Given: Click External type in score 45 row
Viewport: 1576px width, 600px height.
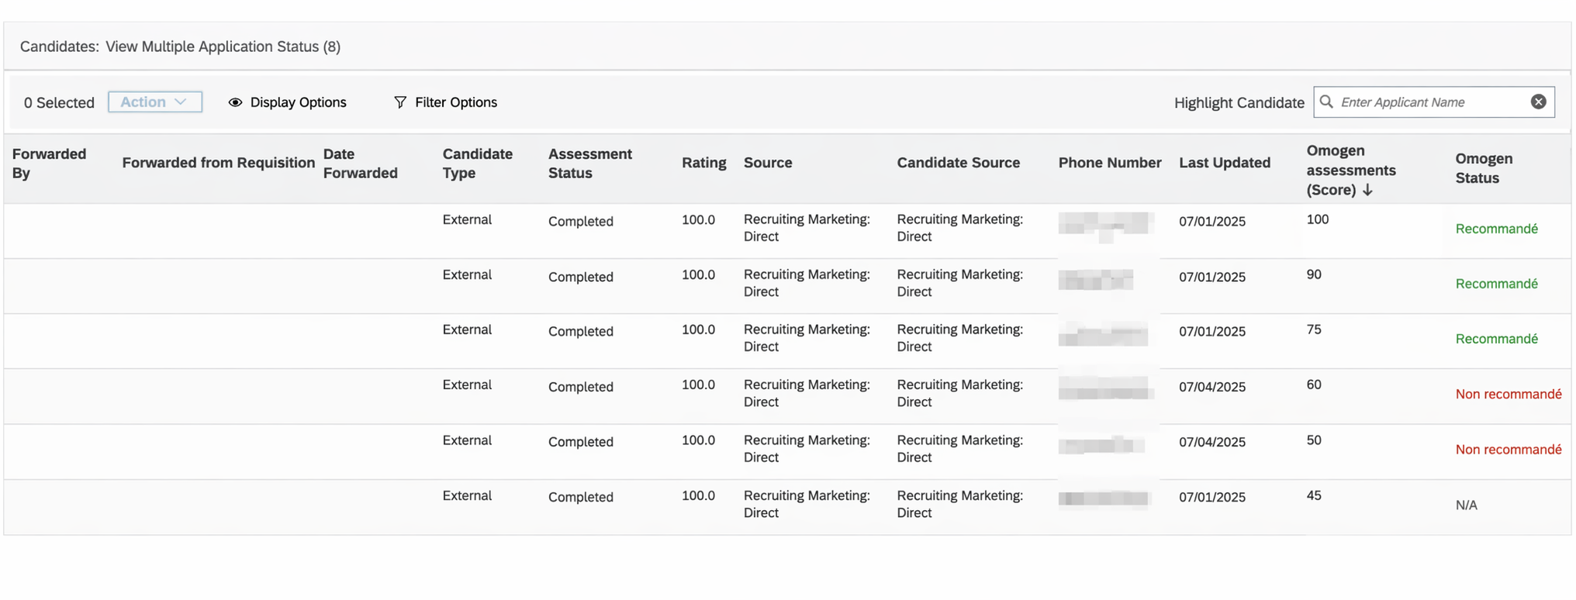Looking at the screenshot, I should [x=467, y=495].
